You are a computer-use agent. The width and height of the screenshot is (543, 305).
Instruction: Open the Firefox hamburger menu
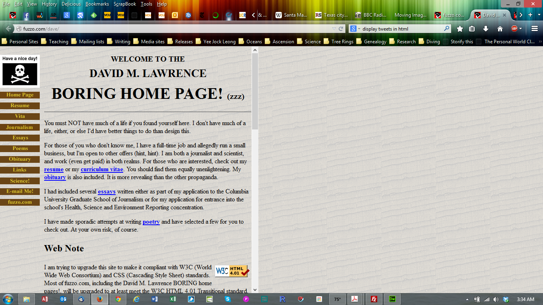click(534, 29)
